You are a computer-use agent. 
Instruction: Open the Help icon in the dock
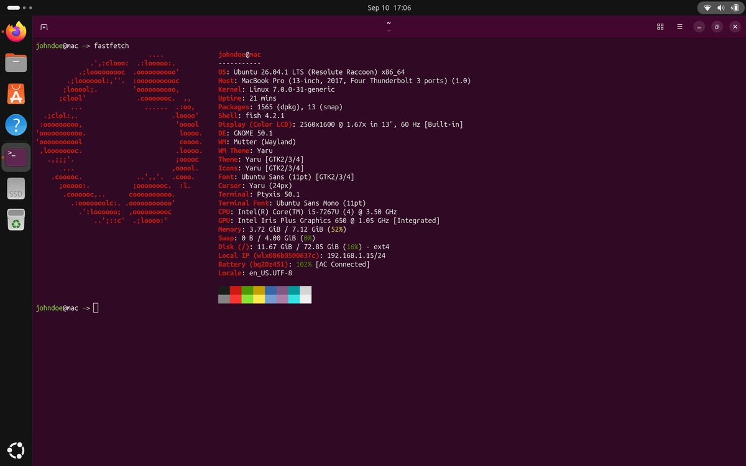[16, 125]
